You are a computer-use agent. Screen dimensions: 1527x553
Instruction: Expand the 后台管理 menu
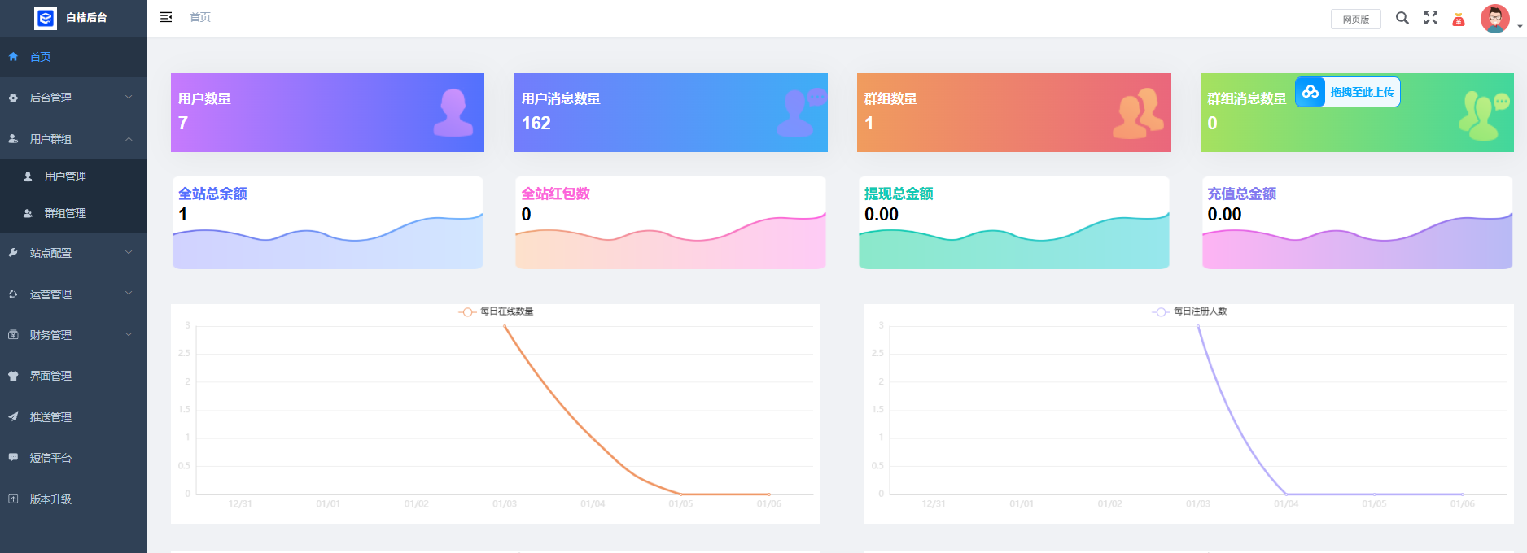(73, 98)
